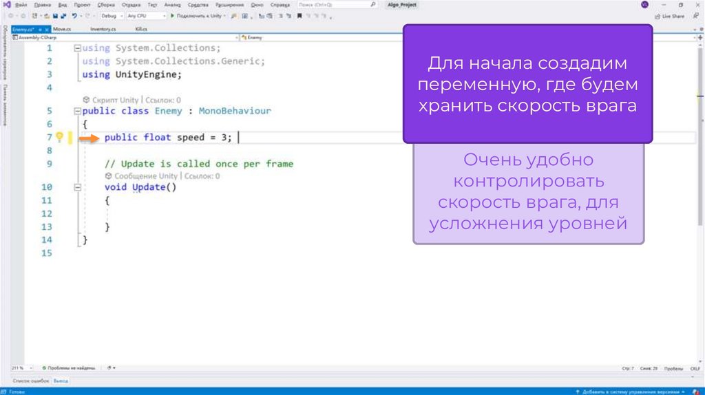Screen dimensions: 705x395
Task: Click the Save All toolbar icon
Action: coord(63,15)
